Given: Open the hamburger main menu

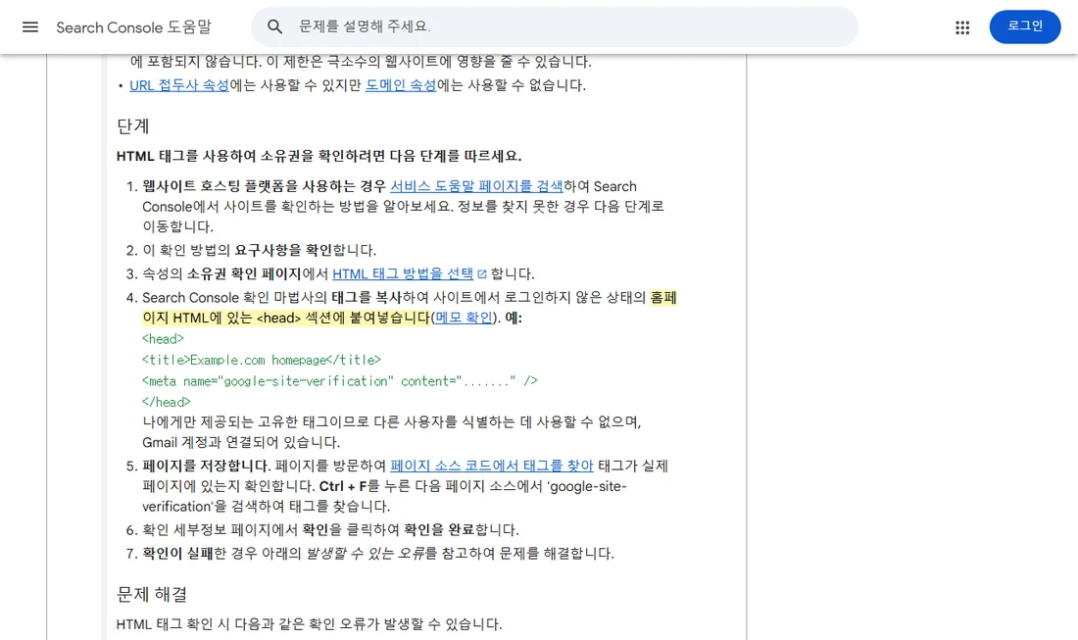Looking at the screenshot, I should click(30, 26).
